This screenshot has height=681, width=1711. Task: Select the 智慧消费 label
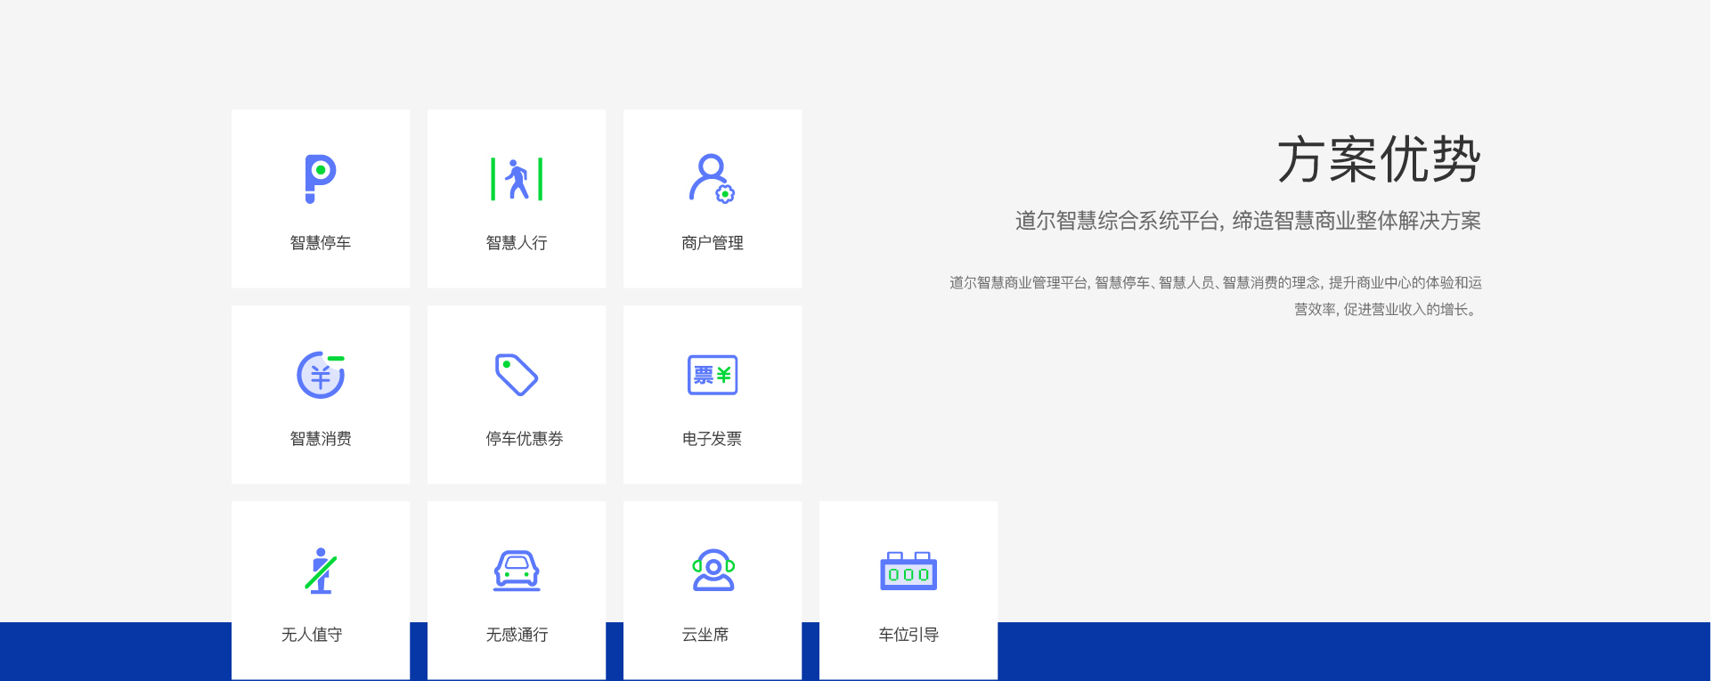321,439
